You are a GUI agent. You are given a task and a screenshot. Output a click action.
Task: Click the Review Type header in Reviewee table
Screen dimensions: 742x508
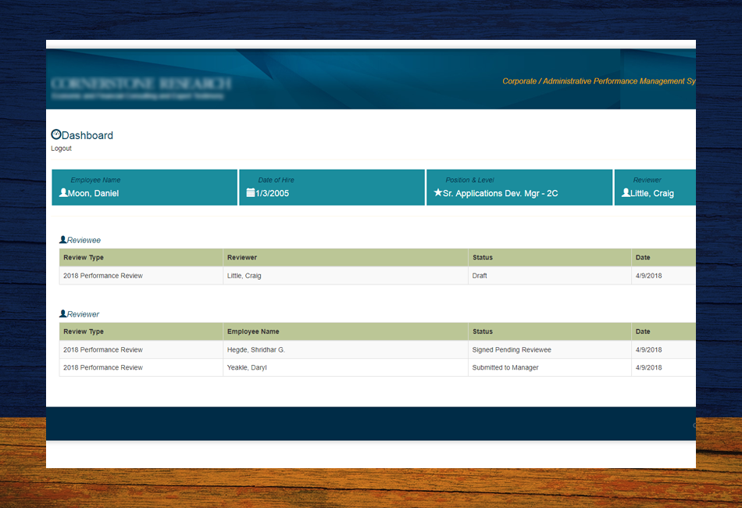(84, 257)
